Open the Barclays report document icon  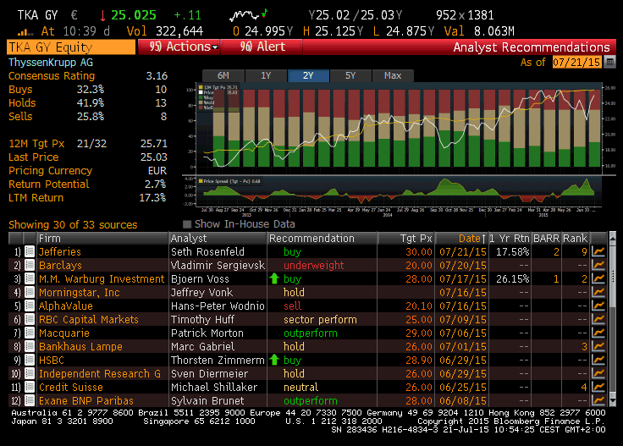click(x=30, y=265)
